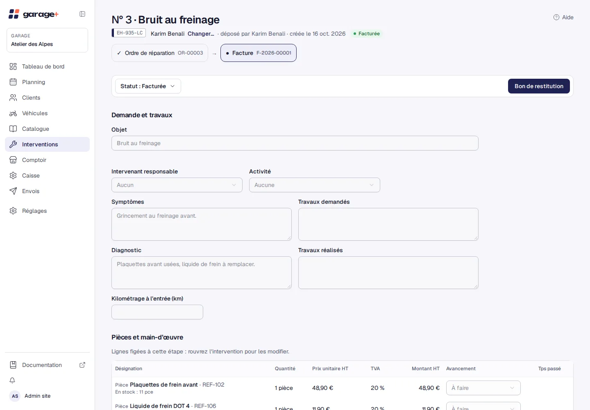This screenshot has width=590, height=410.
Task: Click the Tableau de bord grid icon
Action: tap(13, 66)
